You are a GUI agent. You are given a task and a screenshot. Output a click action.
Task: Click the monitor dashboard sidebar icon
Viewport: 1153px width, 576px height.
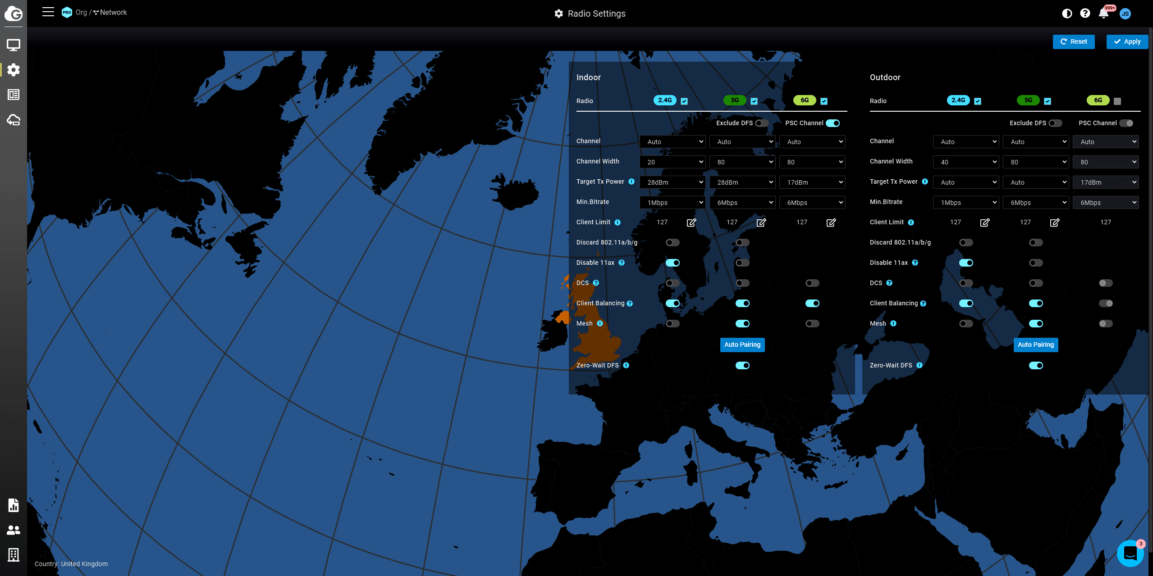[14, 45]
